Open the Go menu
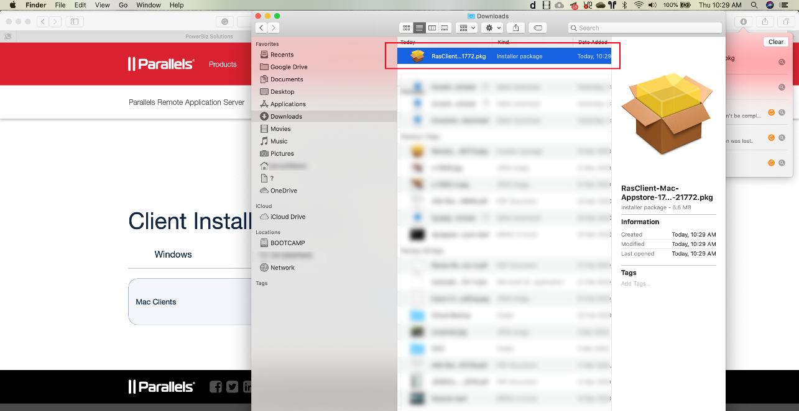This screenshot has height=411, width=799. (x=123, y=5)
